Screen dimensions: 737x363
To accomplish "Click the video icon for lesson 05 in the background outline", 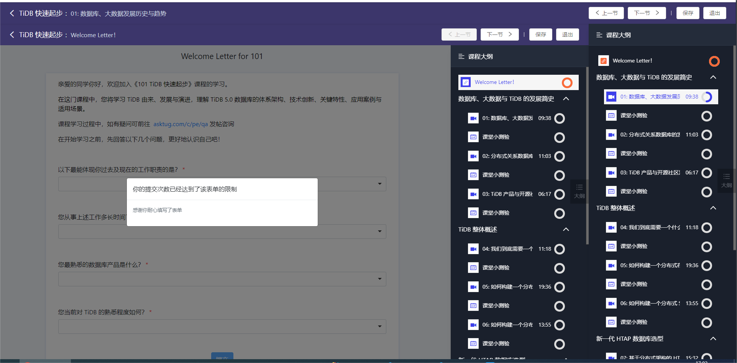I will point(611,265).
